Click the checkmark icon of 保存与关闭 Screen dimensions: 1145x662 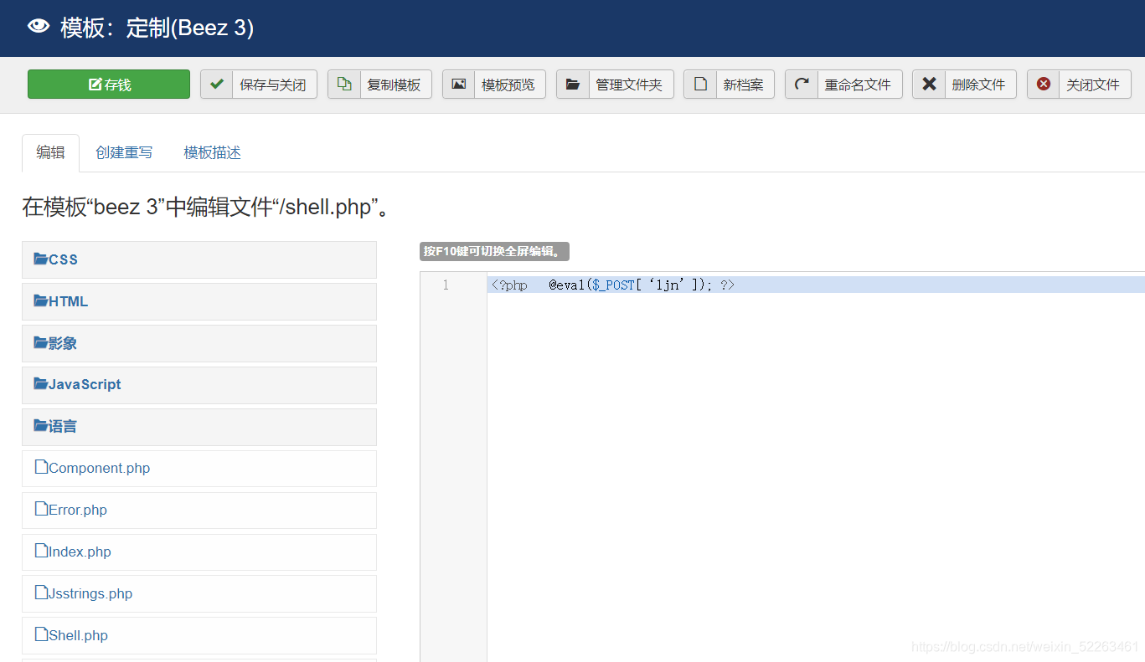(x=216, y=84)
